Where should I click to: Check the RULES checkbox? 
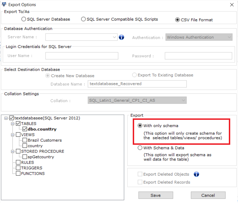[x=18, y=162]
